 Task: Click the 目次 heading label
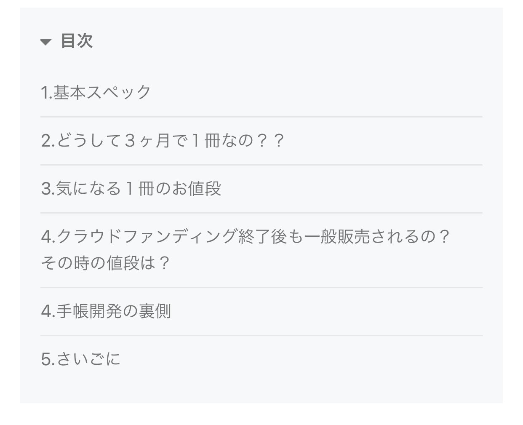pos(77,41)
